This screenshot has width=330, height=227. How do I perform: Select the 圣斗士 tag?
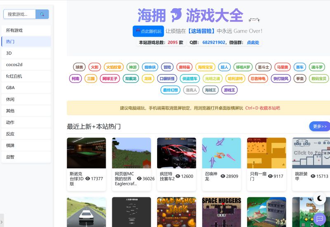(264, 67)
